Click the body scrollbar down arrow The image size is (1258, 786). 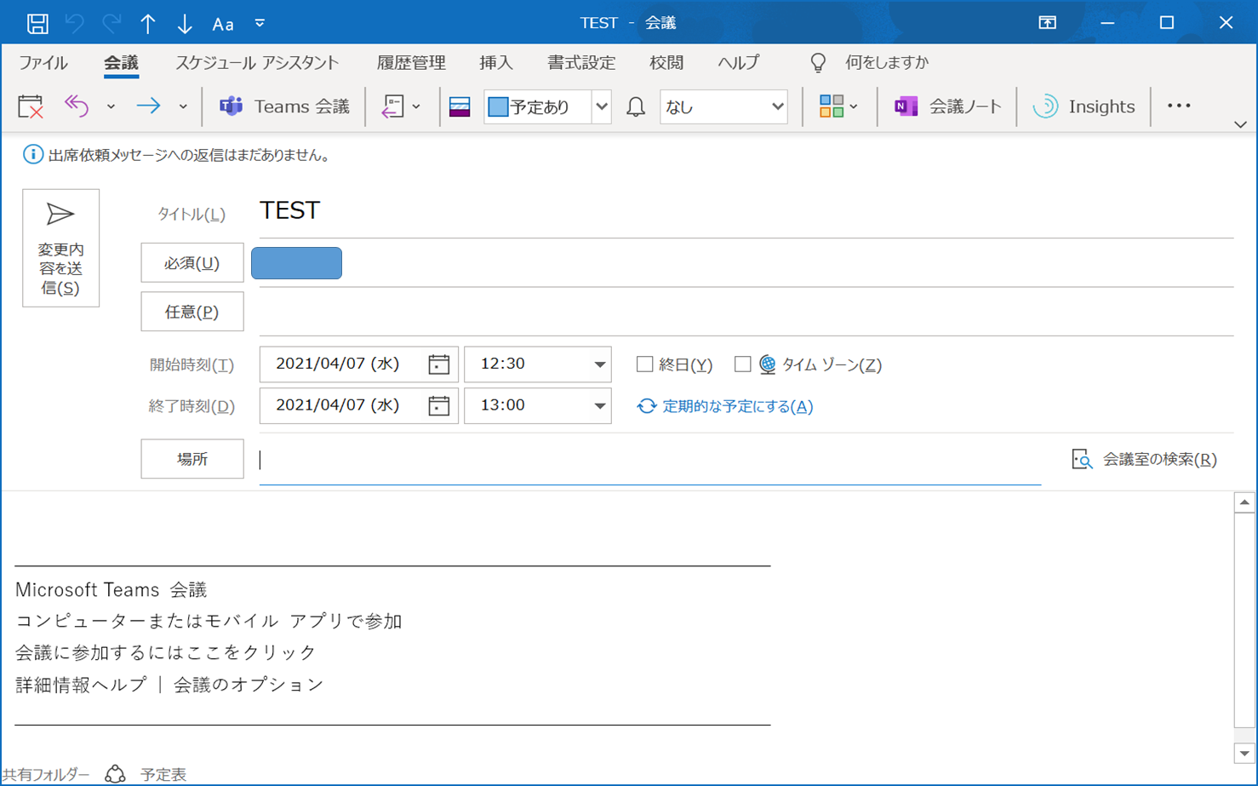(x=1244, y=754)
